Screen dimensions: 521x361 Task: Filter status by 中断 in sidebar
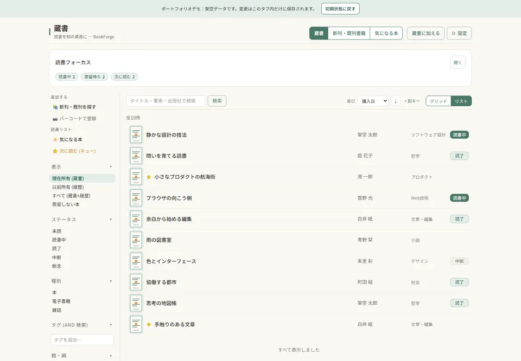tap(57, 257)
